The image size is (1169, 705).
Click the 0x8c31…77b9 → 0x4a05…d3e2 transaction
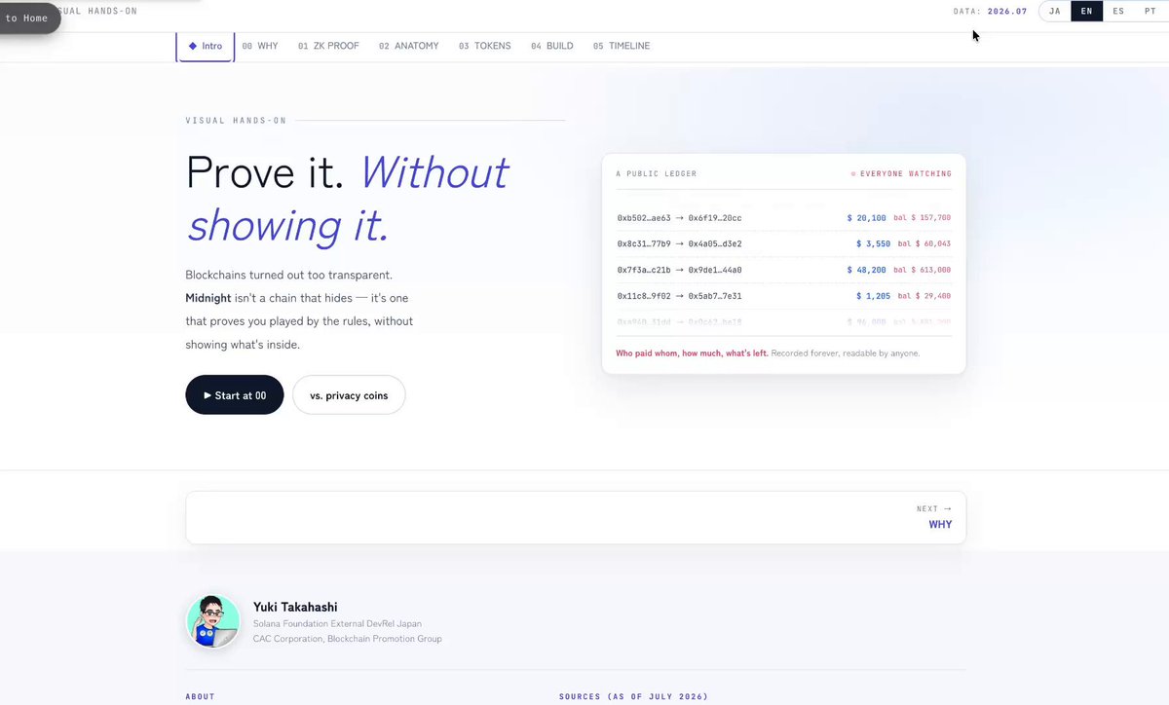[x=680, y=243]
